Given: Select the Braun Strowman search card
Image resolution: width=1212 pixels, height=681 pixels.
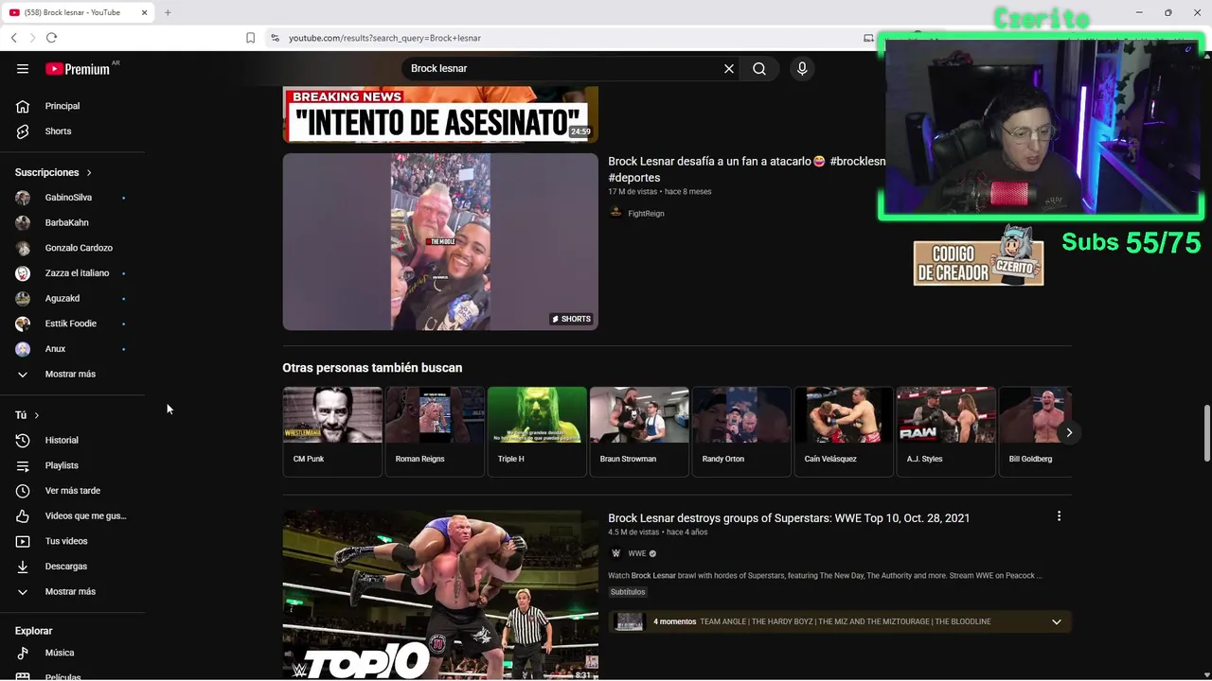Looking at the screenshot, I should click(x=639, y=431).
